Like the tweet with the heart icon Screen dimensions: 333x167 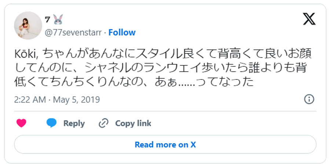click(21, 123)
